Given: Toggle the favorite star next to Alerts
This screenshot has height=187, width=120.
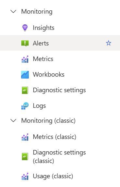Looking at the screenshot, I should (x=108, y=43).
